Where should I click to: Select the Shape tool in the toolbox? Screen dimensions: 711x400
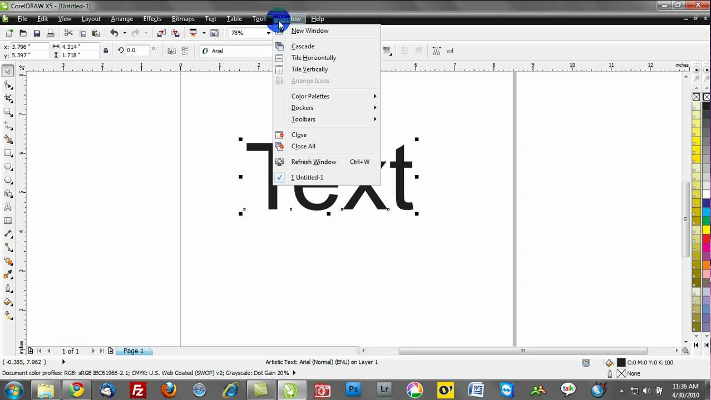[8, 85]
